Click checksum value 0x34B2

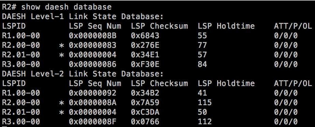145,93
